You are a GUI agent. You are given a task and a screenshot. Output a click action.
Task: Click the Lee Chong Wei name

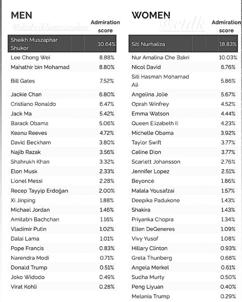(30, 57)
